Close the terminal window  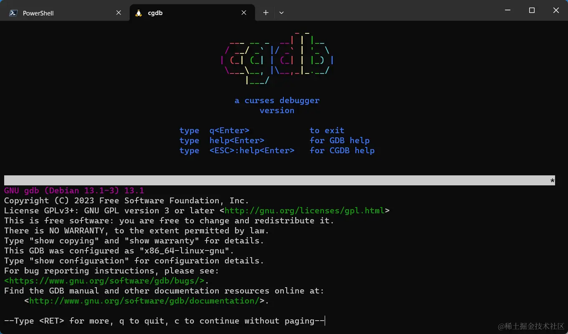(x=556, y=10)
